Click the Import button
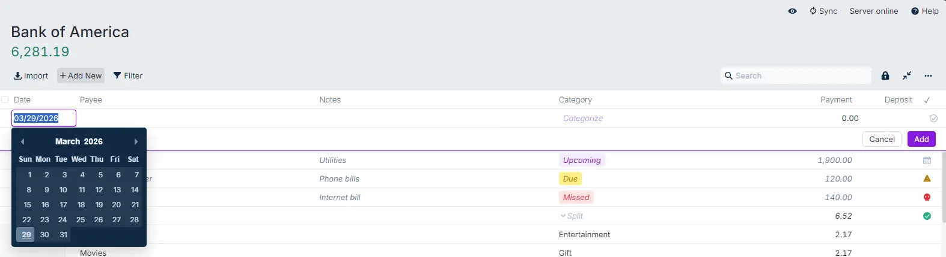946x257 pixels. click(x=31, y=75)
